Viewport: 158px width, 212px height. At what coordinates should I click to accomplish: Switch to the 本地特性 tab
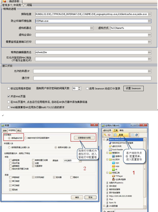pyautogui.click(x=12, y=130)
